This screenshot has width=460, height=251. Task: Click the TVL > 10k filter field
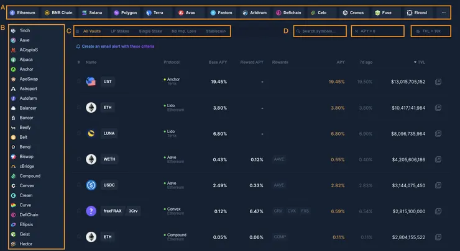click(x=431, y=31)
